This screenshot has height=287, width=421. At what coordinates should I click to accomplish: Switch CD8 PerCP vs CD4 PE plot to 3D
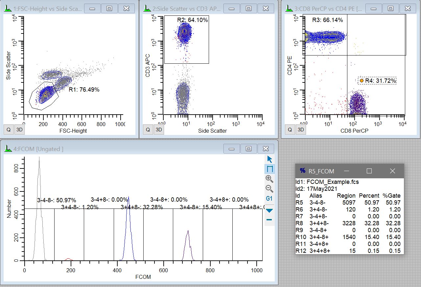click(x=301, y=130)
